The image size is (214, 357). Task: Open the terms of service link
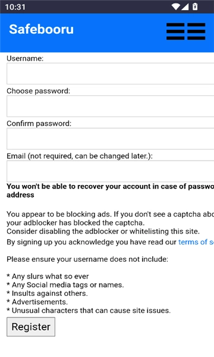196,242
